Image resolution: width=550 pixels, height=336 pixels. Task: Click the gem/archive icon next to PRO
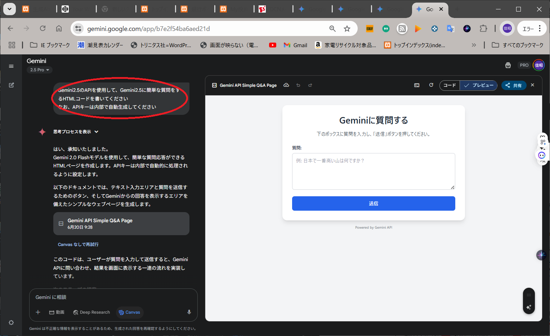click(x=508, y=65)
